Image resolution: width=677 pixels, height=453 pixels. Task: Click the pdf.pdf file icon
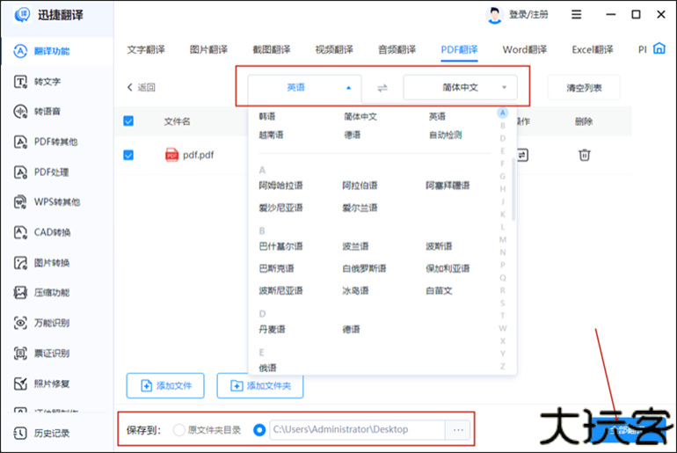tap(171, 155)
